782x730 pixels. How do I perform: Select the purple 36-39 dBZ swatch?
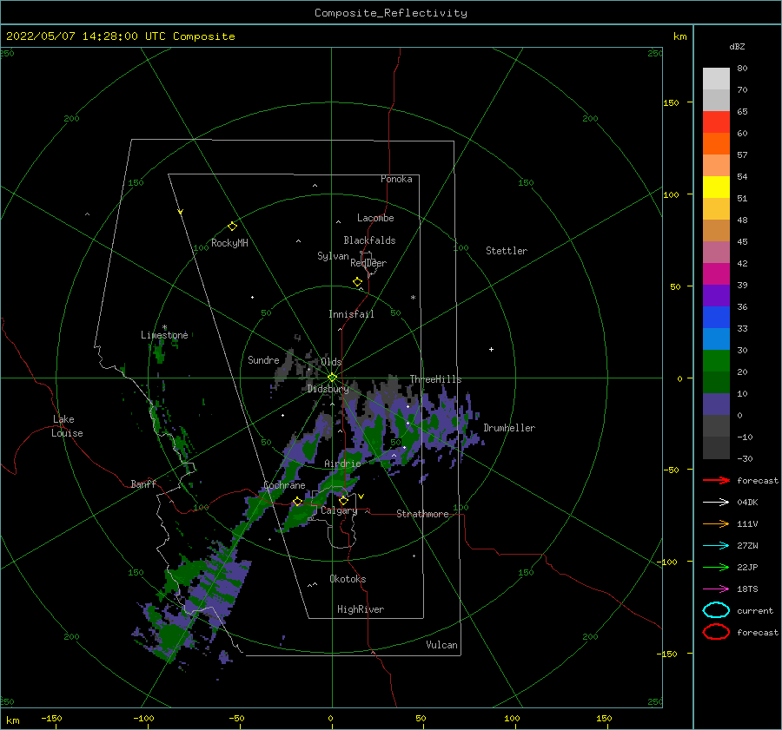pos(716,295)
